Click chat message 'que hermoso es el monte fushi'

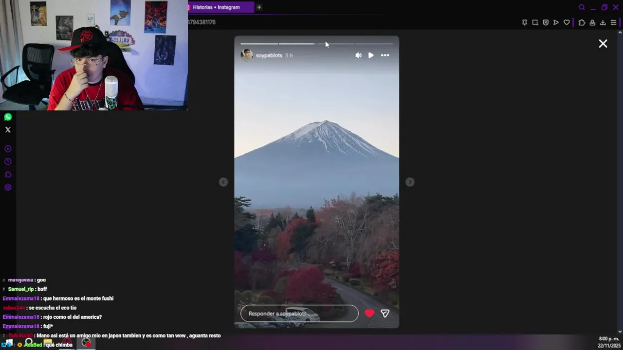point(78,298)
